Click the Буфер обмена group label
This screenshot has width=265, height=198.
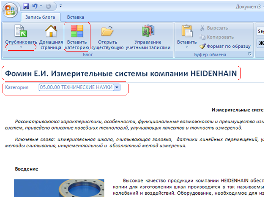tap(210, 54)
